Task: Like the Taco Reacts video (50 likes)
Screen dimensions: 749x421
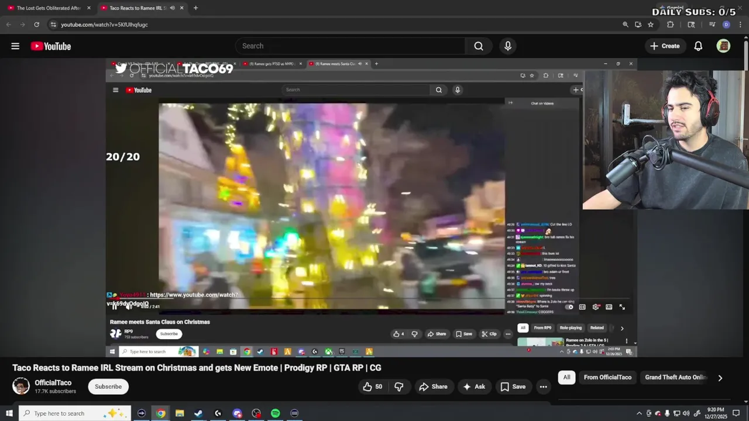Action: pos(372,387)
